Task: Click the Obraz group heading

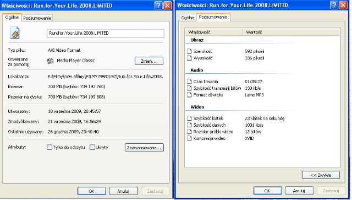Action: click(197, 40)
